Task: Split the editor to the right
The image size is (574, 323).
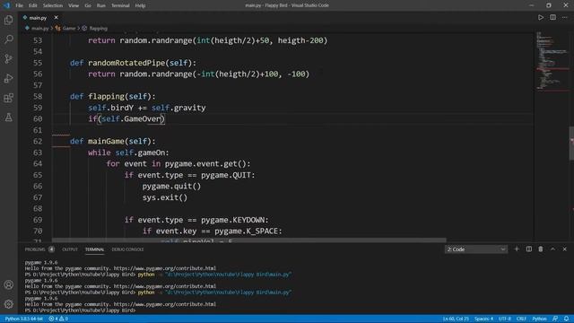Action: coord(552,17)
